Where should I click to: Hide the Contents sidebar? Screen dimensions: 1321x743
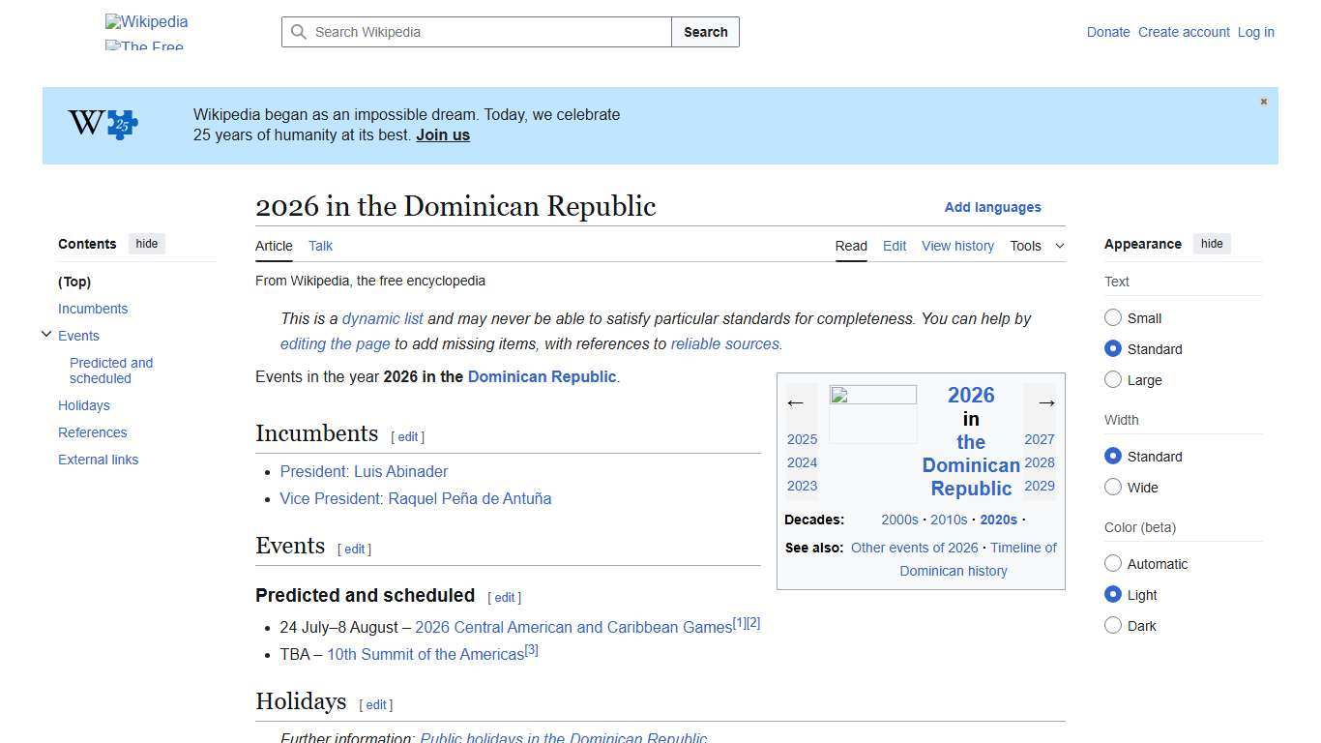(146, 244)
